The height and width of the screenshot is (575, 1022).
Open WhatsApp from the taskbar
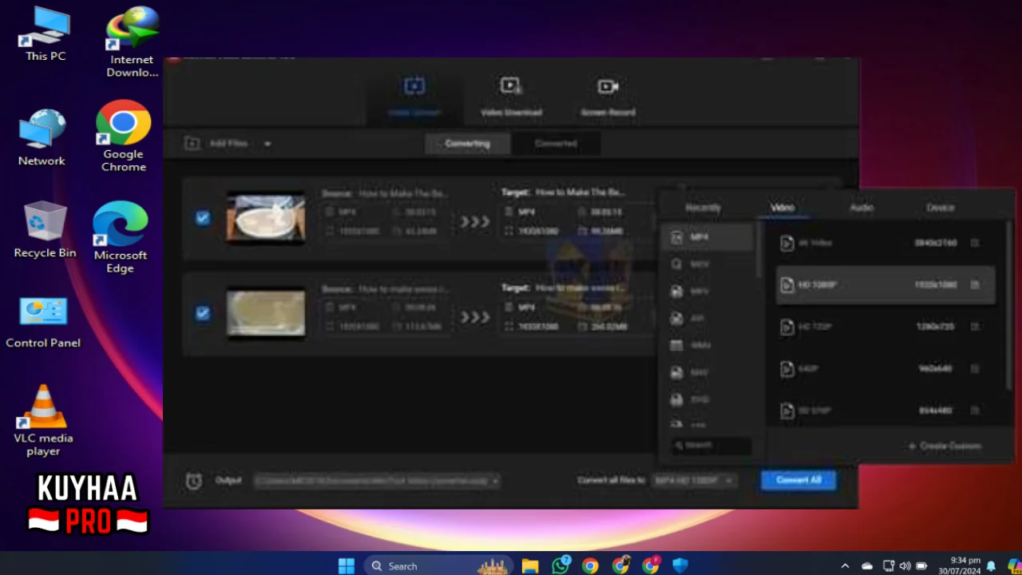tap(561, 565)
